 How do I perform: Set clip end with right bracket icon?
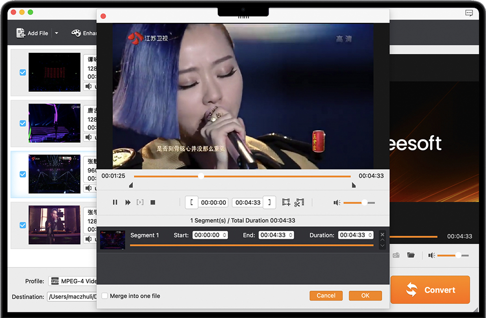point(269,202)
